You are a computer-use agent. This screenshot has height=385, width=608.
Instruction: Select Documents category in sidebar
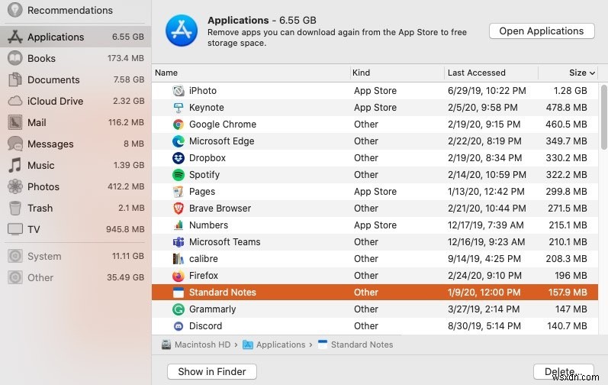[x=76, y=79]
